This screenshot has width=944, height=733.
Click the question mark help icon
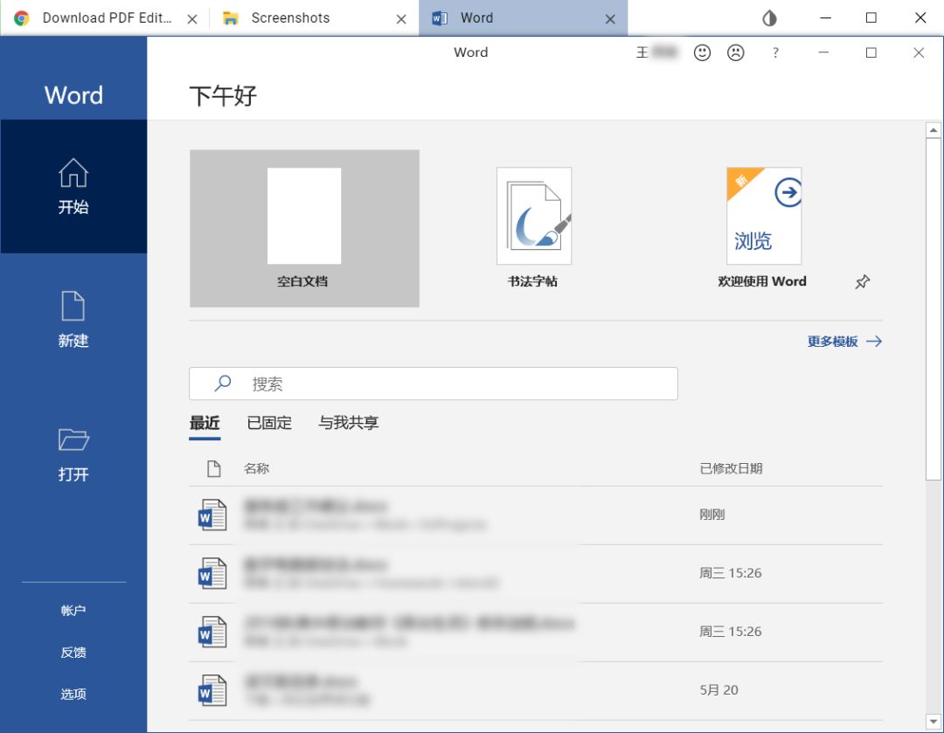point(775,53)
